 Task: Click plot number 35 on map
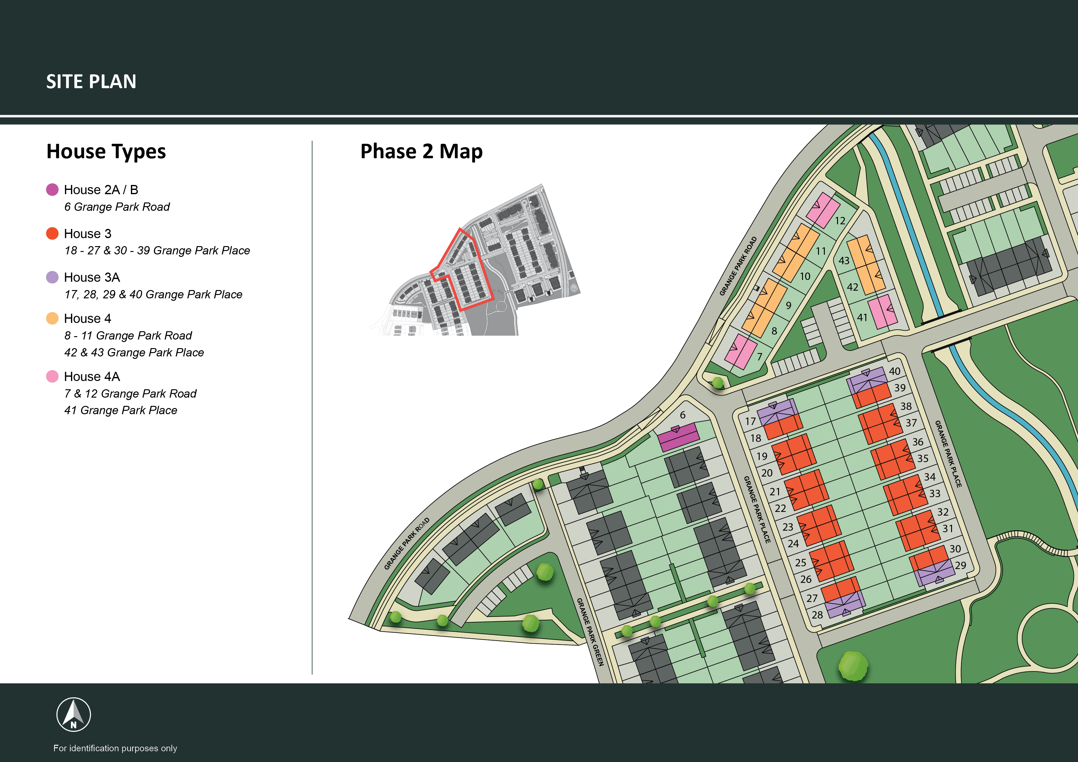(923, 459)
